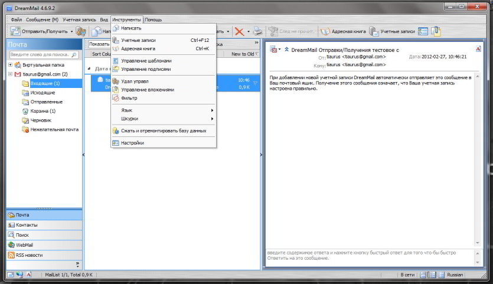Click the message flag marker in list
This screenshot has width=493, height=284.
(x=255, y=83)
